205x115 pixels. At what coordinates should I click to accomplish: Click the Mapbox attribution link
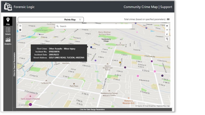139,106
